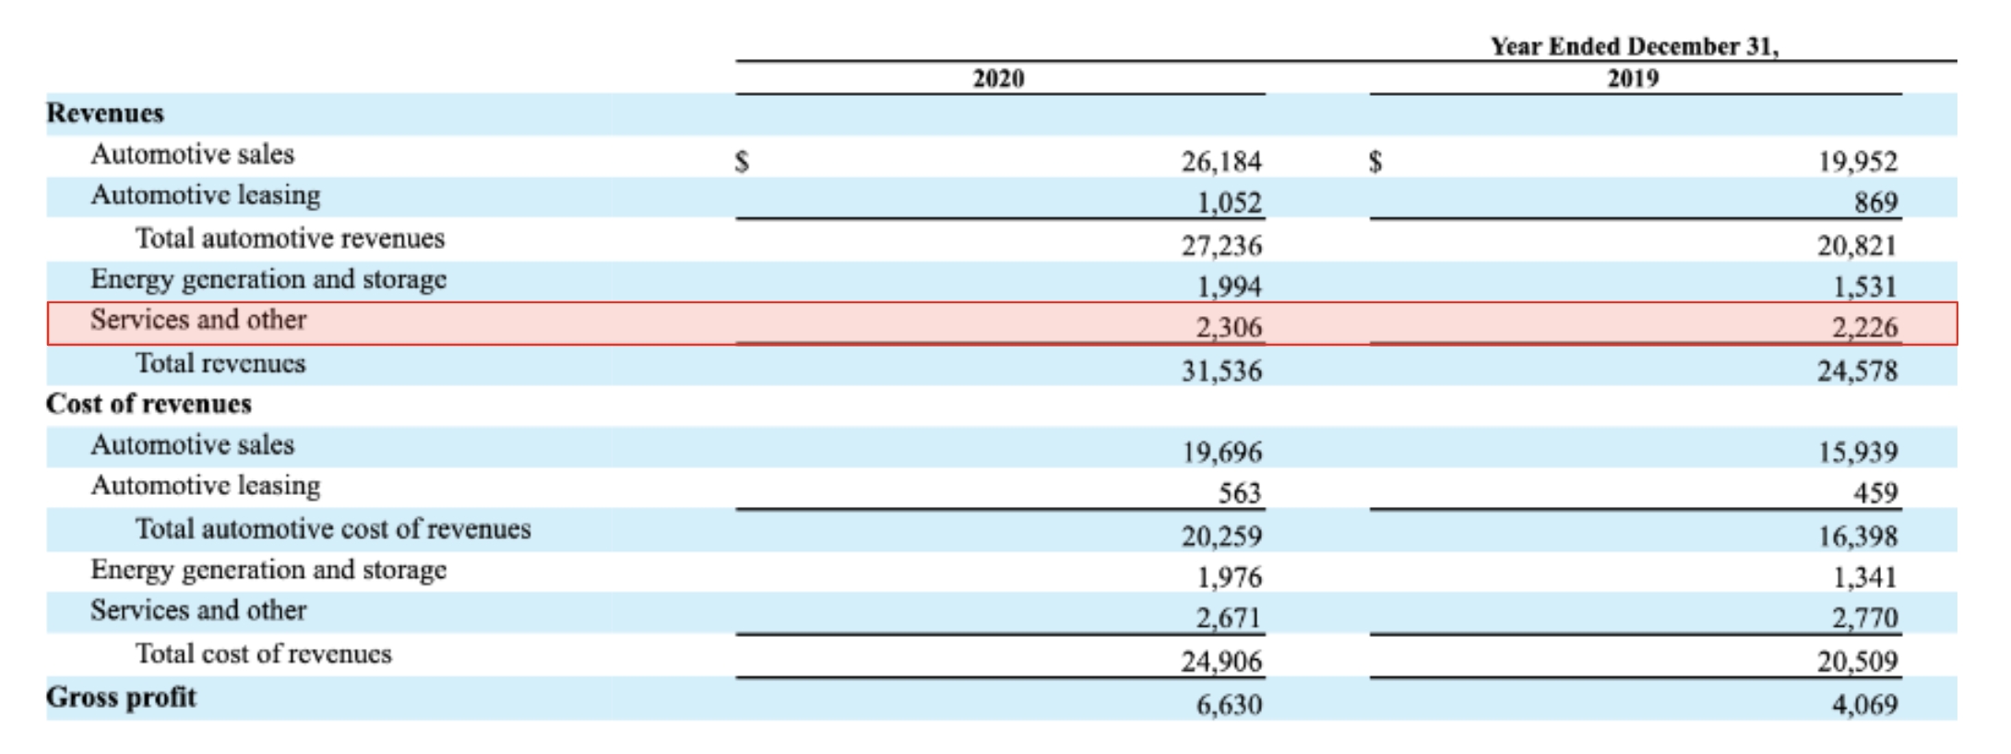The height and width of the screenshot is (754, 2011).
Task: Click the 1,052 automotive leasing value
Action: pos(1229,203)
